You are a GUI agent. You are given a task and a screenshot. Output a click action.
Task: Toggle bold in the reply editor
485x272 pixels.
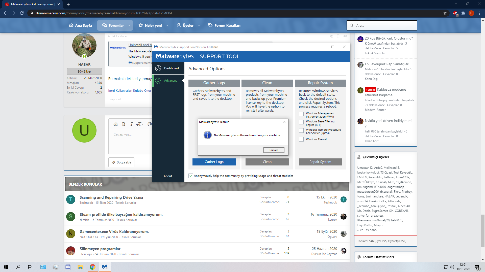pyautogui.click(x=124, y=124)
